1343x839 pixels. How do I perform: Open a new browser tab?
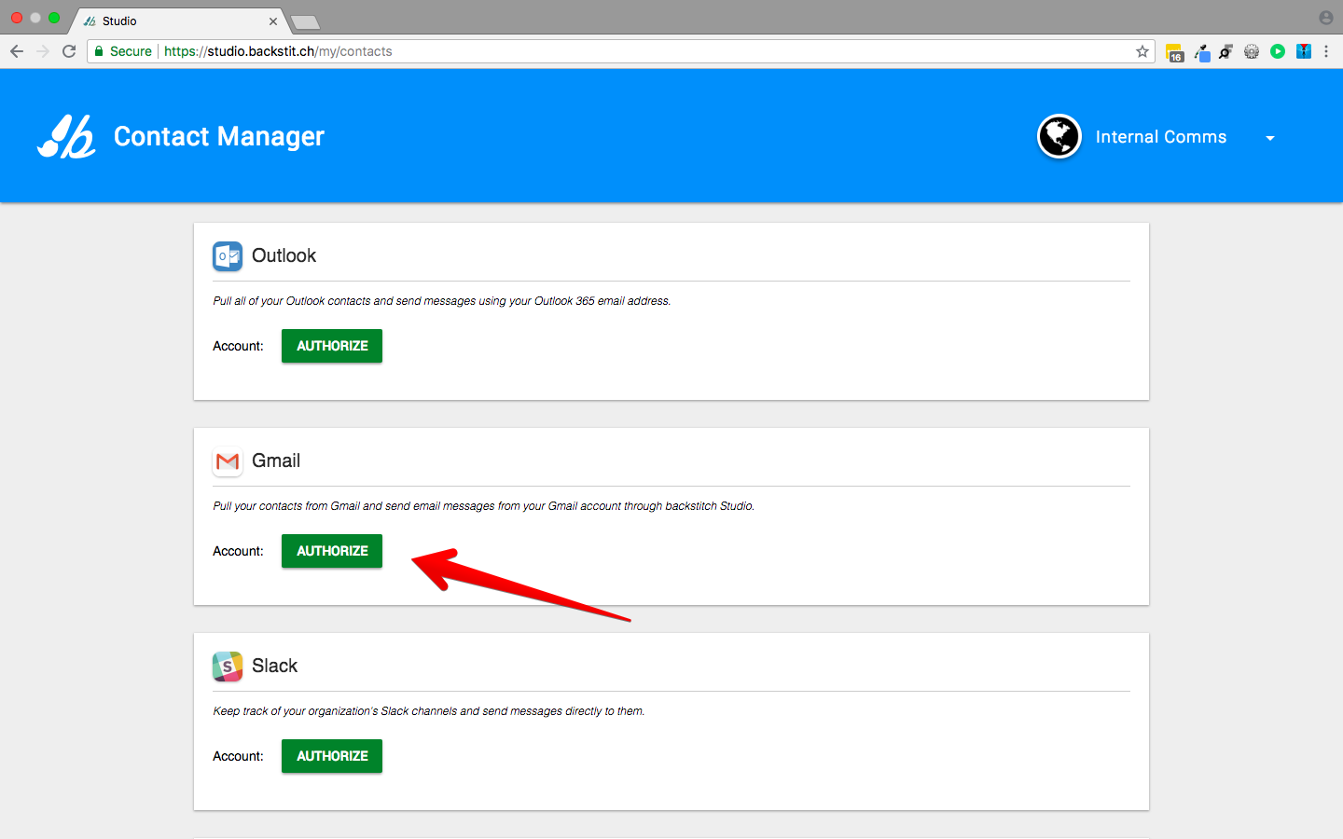[x=305, y=22]
